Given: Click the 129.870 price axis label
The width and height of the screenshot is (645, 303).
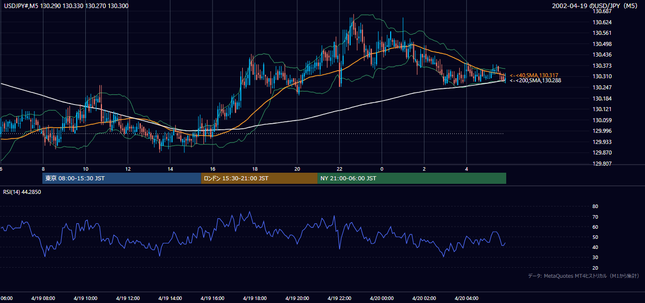Looking at the screenshot, I should point(602,153).
